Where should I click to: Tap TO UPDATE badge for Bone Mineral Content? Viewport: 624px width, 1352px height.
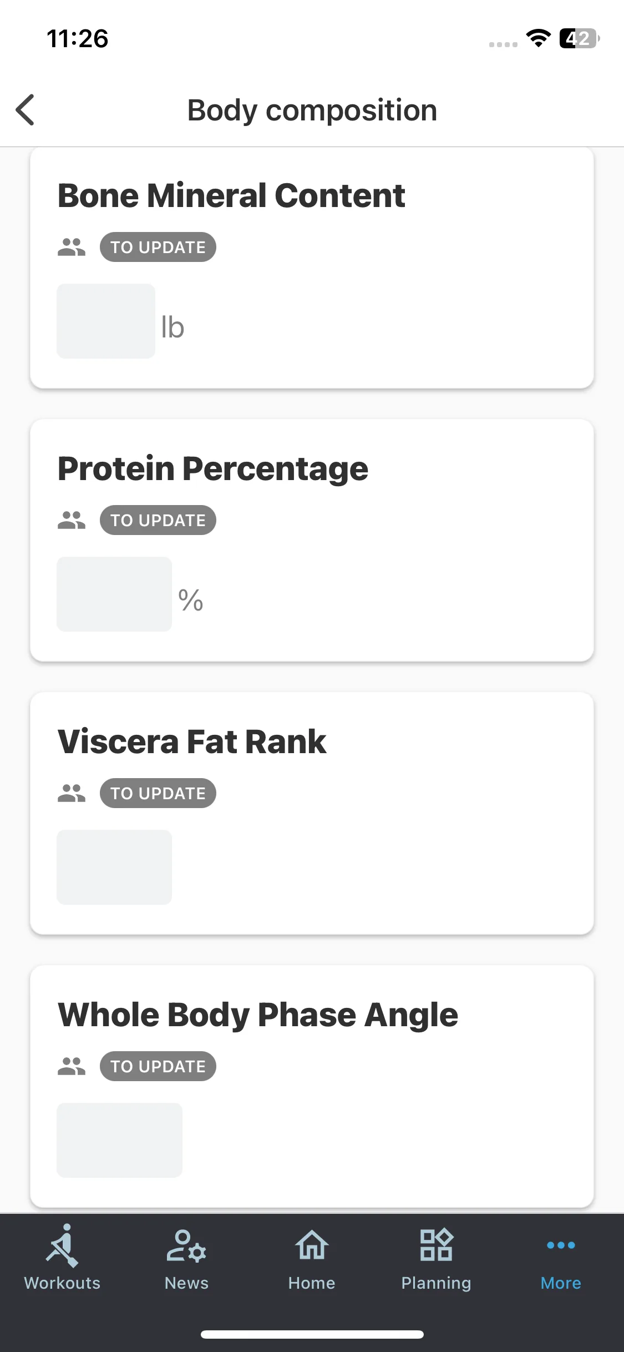click(158, 247)
